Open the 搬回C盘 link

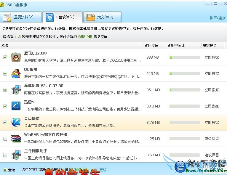click(218, 18)
